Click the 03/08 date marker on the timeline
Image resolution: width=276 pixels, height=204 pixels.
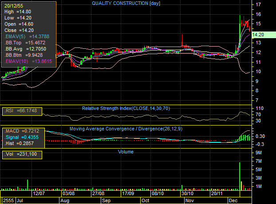point(69,194)
